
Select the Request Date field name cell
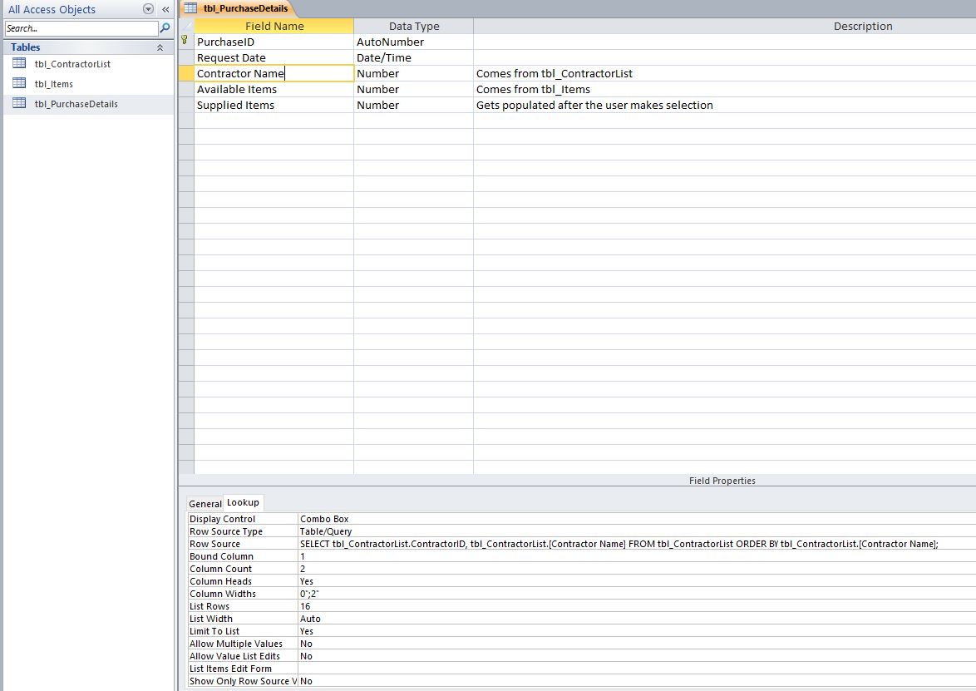pyautogui.click(x=274, y=57)
